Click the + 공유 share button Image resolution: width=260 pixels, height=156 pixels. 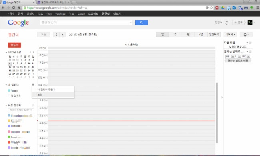239,23
